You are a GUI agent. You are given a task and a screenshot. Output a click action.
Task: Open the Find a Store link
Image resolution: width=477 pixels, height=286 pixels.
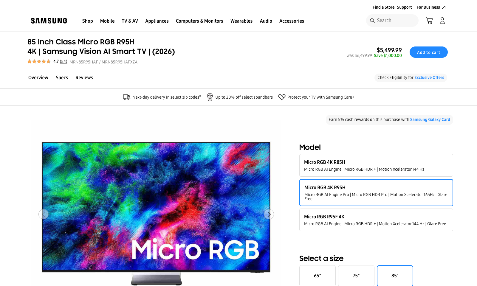[383, 7]
